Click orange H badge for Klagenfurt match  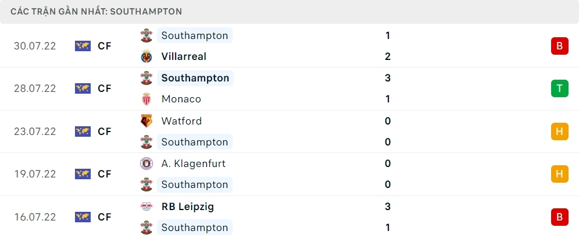tap(559, 174)
